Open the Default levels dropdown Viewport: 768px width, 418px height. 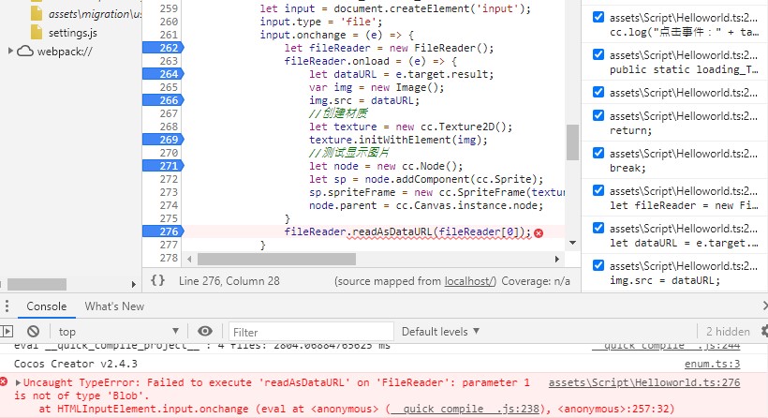pyautogui.click(x=440, y=332)
